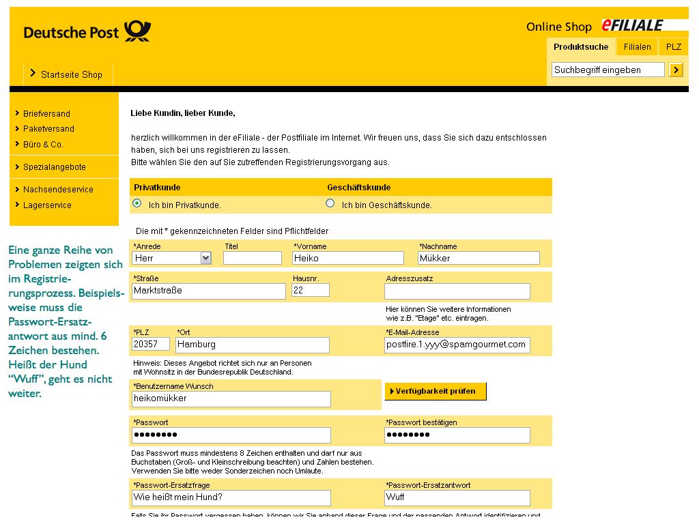Click the Hausnr. field showing 22
Screen dimensions: 699x524
pos(311,290)
